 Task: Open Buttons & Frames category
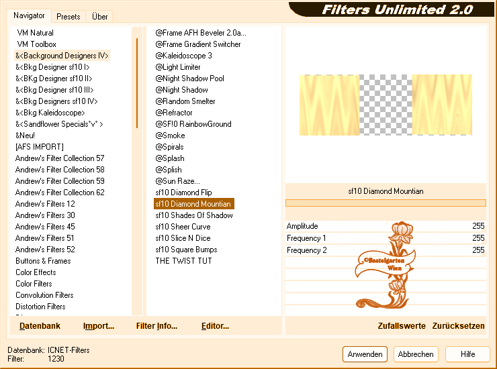pyautogui.click(x=43, y=261)
